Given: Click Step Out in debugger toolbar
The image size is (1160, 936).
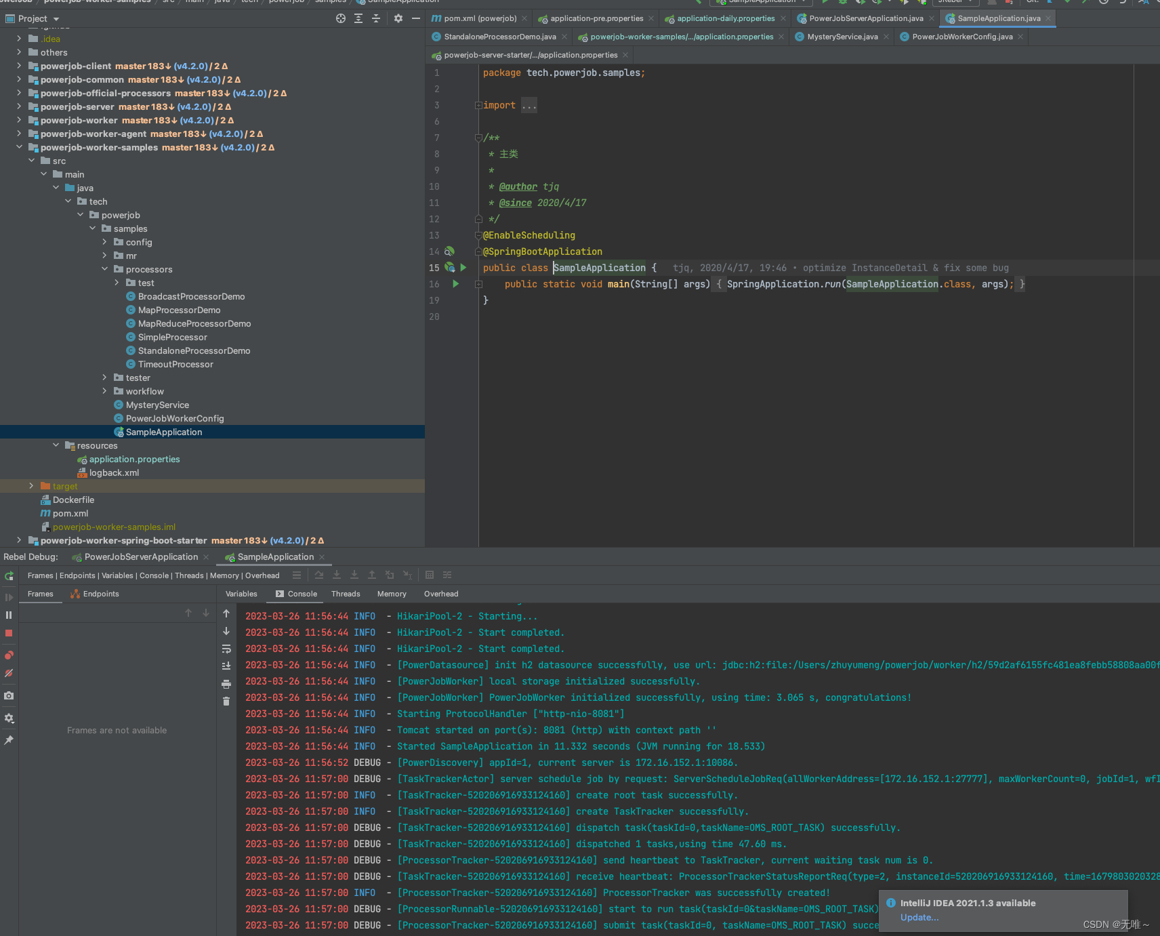Looking at the screenshot, I should [x=372, y=575].
